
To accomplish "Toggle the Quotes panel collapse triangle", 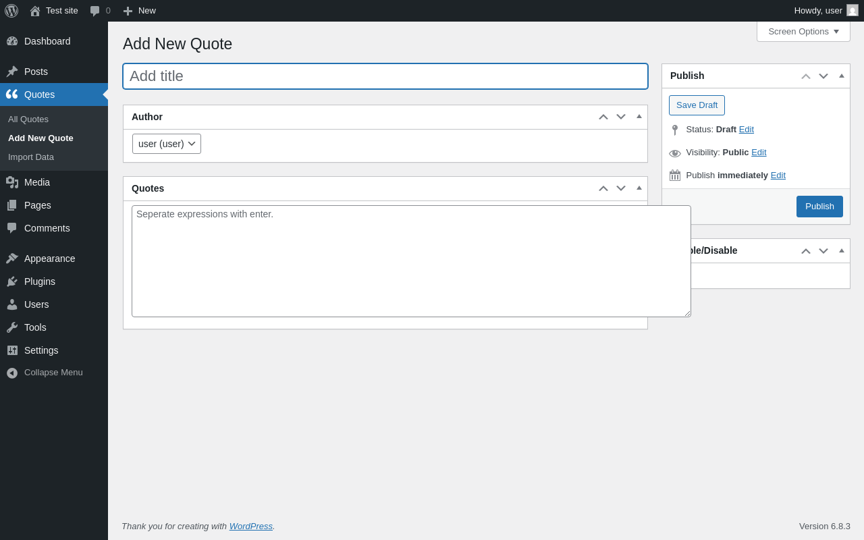I will 639,188.
